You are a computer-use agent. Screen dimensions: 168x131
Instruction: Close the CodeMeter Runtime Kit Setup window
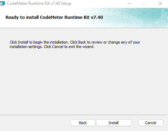(x=160, y=3)
